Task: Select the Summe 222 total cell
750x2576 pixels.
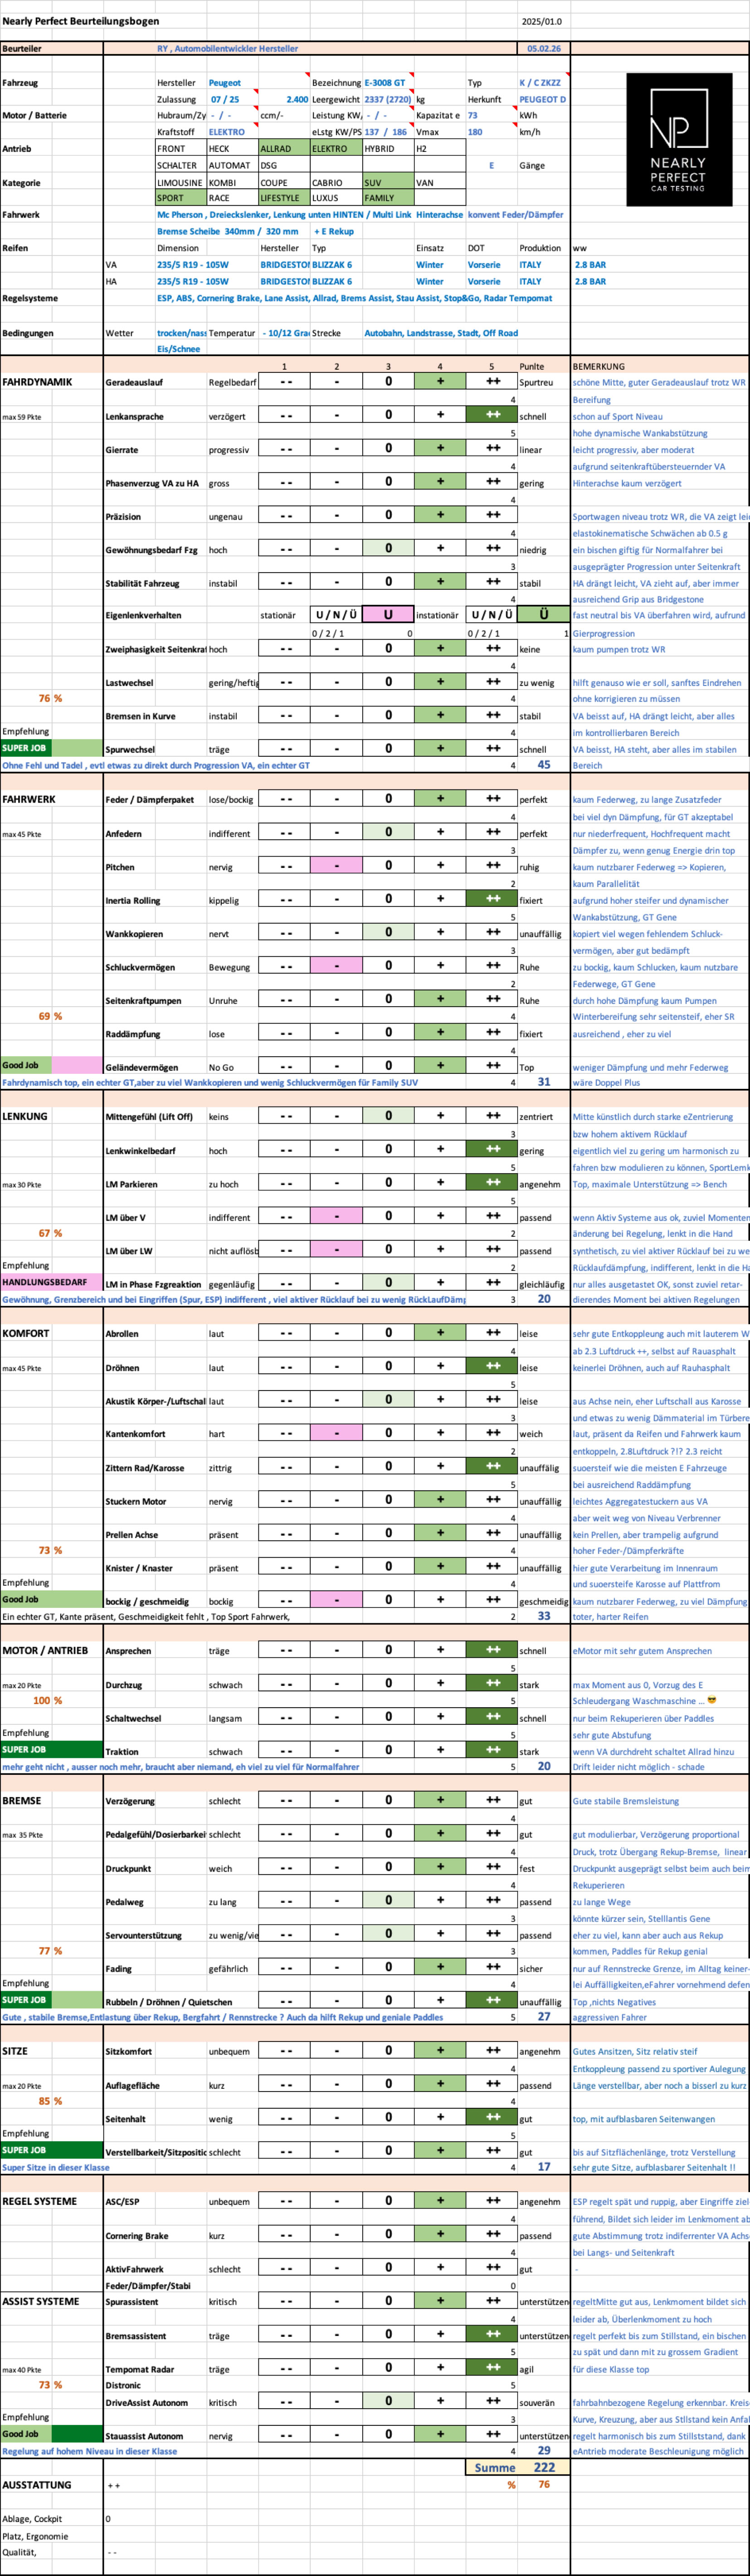Action: [x=517, y=2467]
